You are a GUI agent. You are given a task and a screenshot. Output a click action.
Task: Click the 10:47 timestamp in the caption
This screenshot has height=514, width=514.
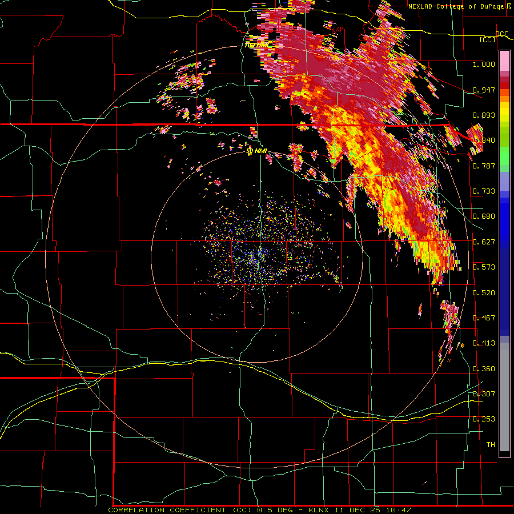pyautogui.click(x=398, y=510)
